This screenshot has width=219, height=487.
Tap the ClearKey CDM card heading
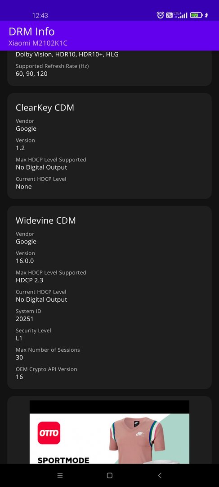[x=45, y=108]
